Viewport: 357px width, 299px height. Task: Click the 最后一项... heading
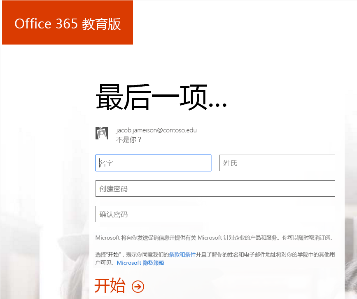click(161, 97)
